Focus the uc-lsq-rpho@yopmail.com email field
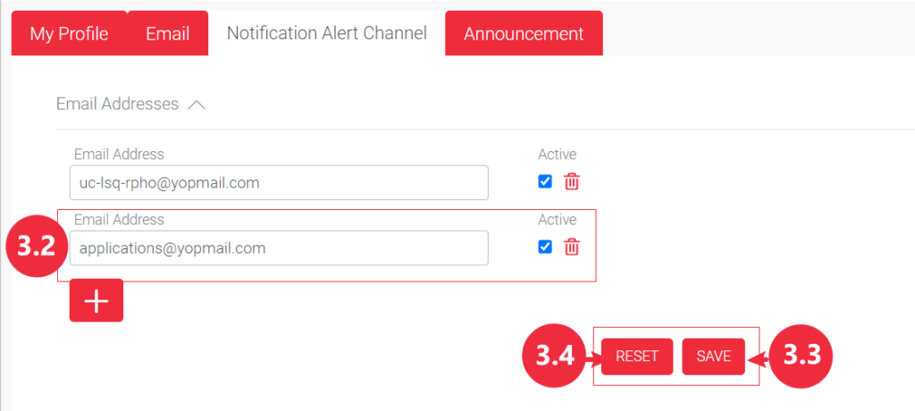The width and height of the screenshot is (915, 411). tap(278, 182)
